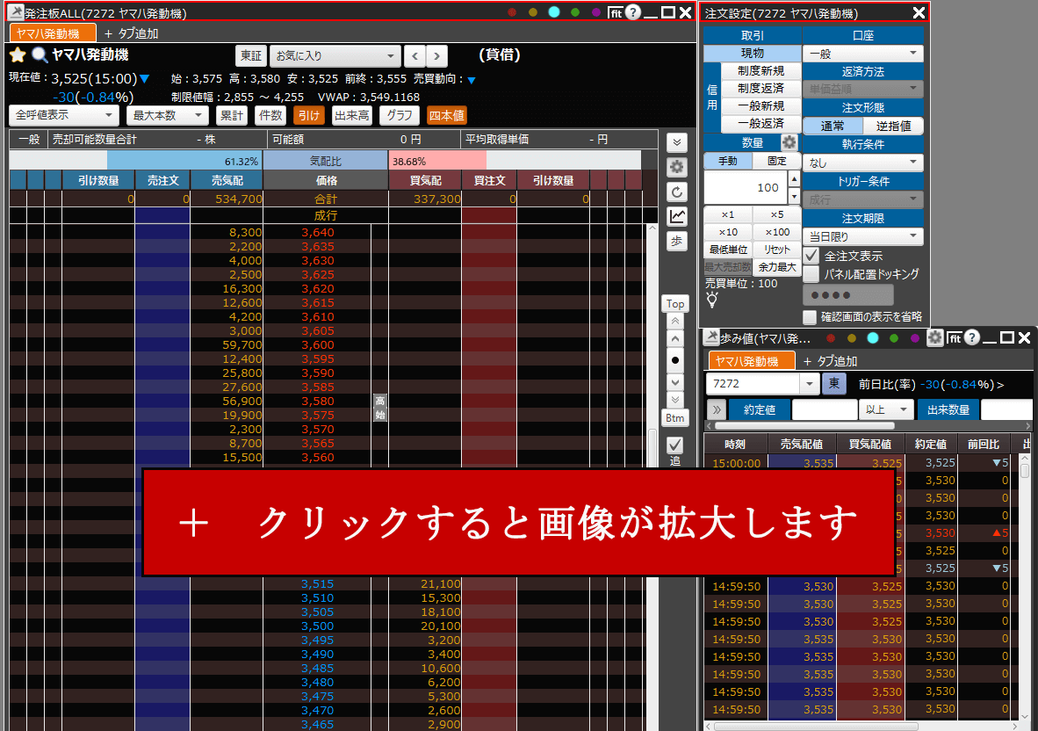Uncheck the 全注文表示 checkbox
Screen dimensions: 1038x731
click(x=811, y=256)
